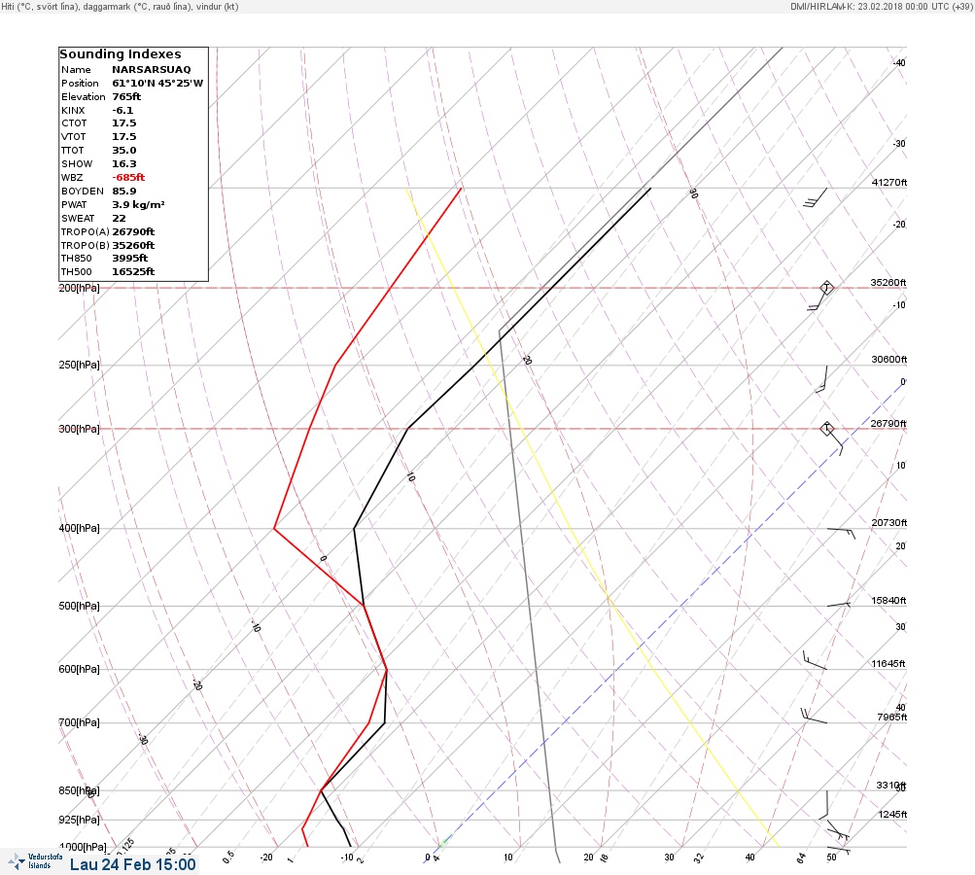Click the '400[hPa]' pressure label
The image size is (975, 875).
click(79, 528)
